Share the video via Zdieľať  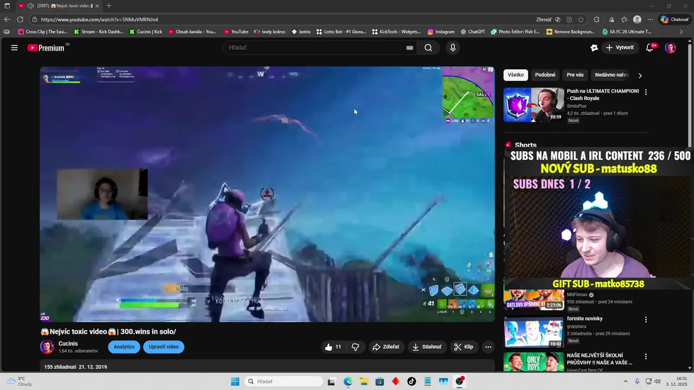point(385,347)
